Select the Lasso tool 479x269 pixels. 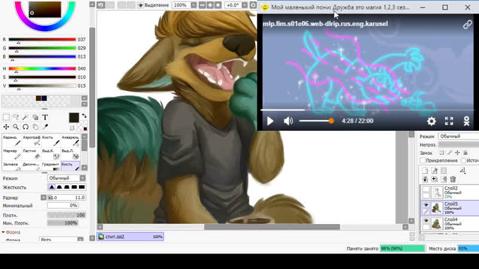pyautogui.click(x=16, y=117)
